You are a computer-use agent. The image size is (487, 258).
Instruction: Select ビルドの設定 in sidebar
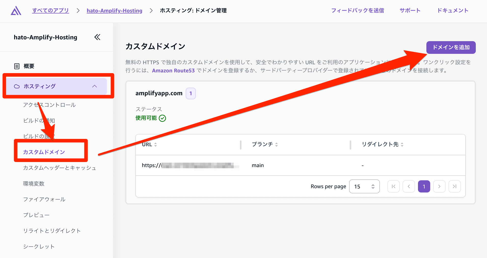coord(39,136)
